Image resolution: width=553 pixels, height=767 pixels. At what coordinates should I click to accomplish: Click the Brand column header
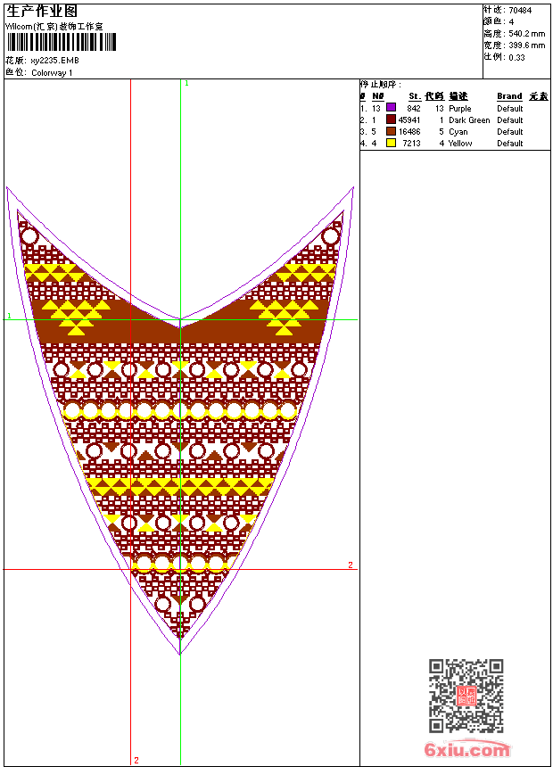point(509,96)
